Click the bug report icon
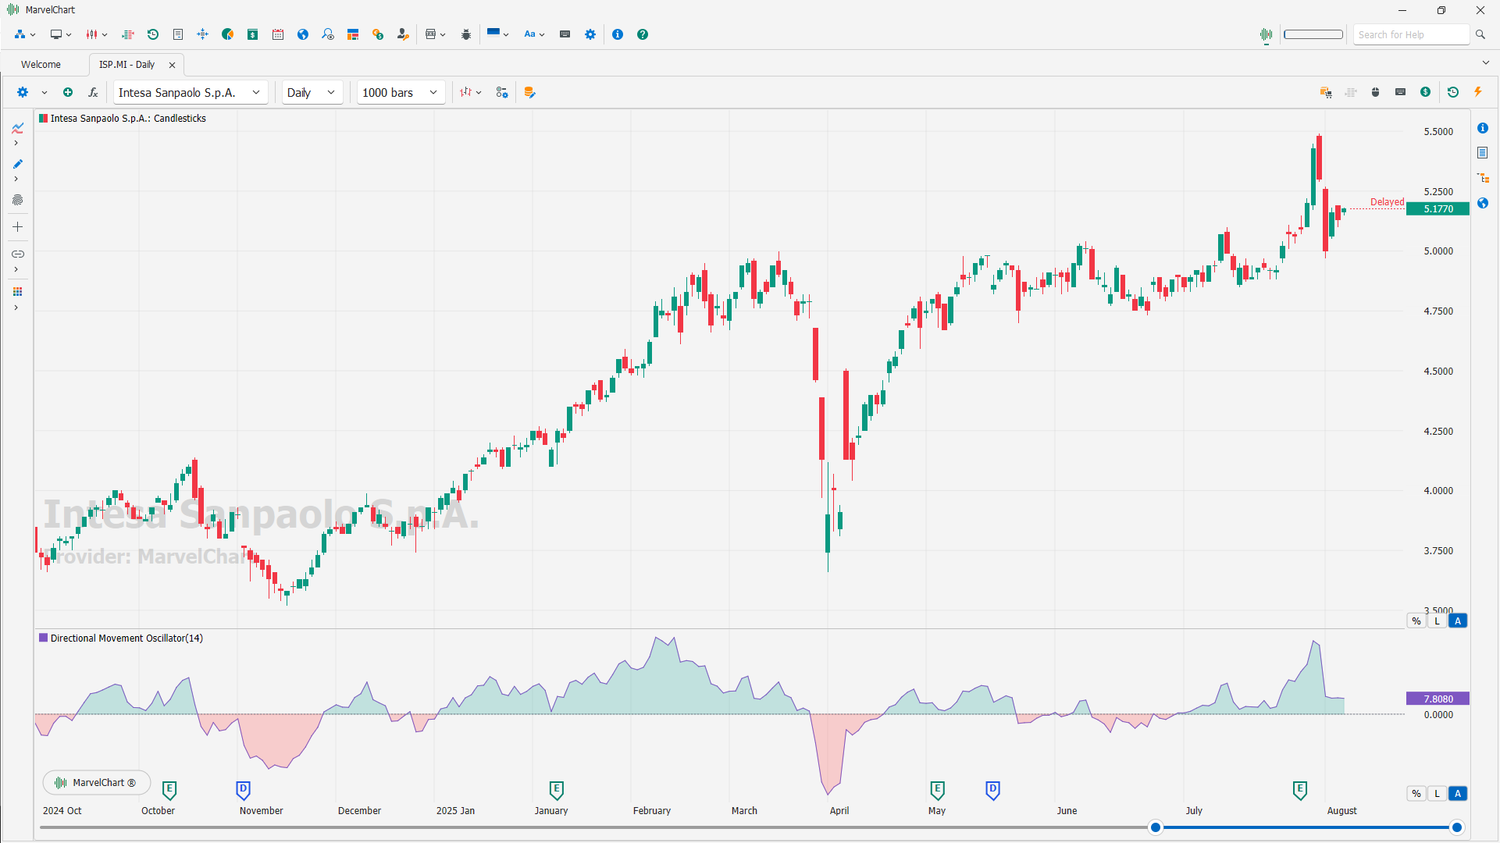The height and width of the screenshot is (843, 1500). click(466, 34)
